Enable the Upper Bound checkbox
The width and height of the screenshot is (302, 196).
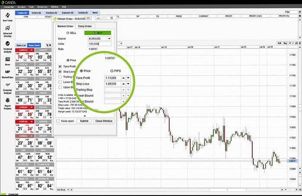[60, 87]
